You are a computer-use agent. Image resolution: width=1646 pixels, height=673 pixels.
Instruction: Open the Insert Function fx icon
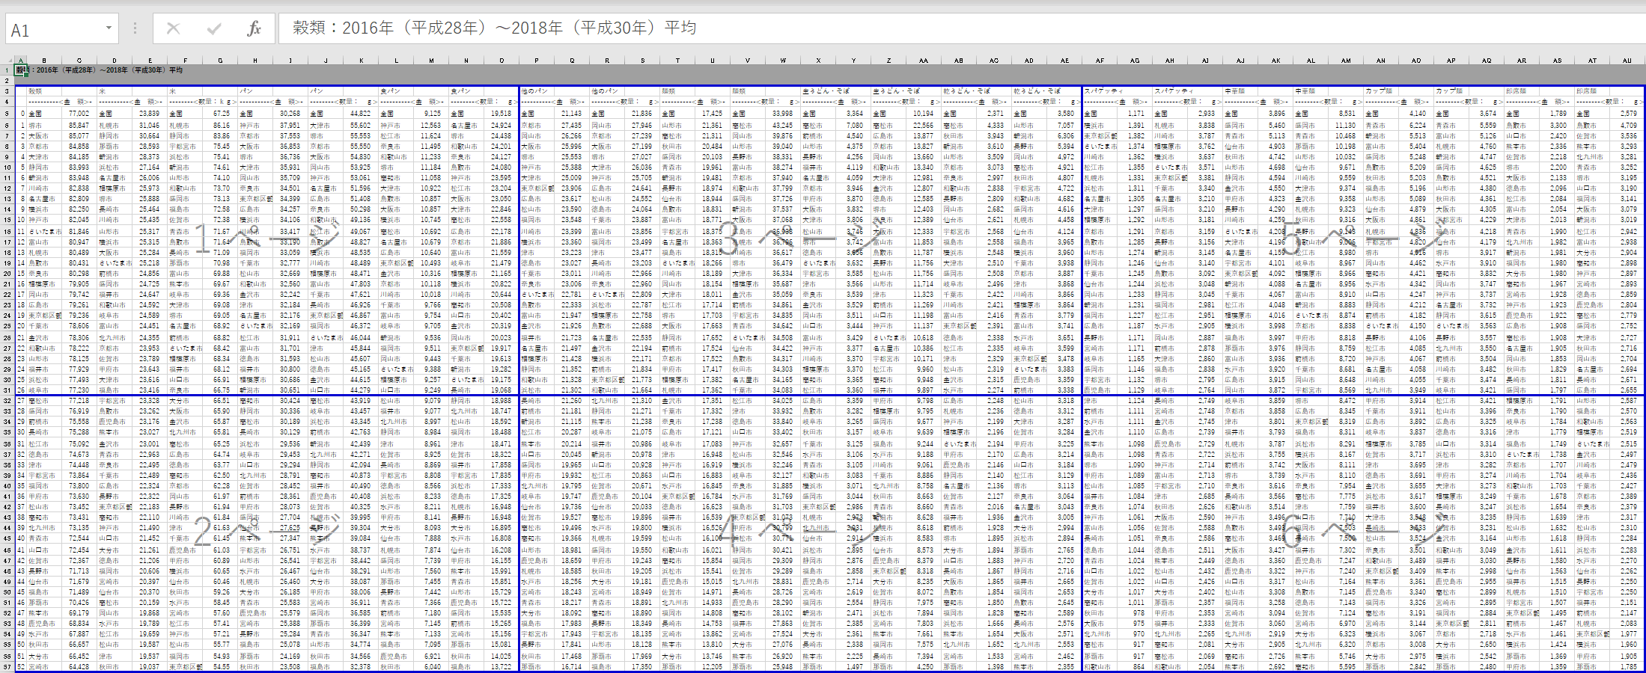[x=254, y=29]
